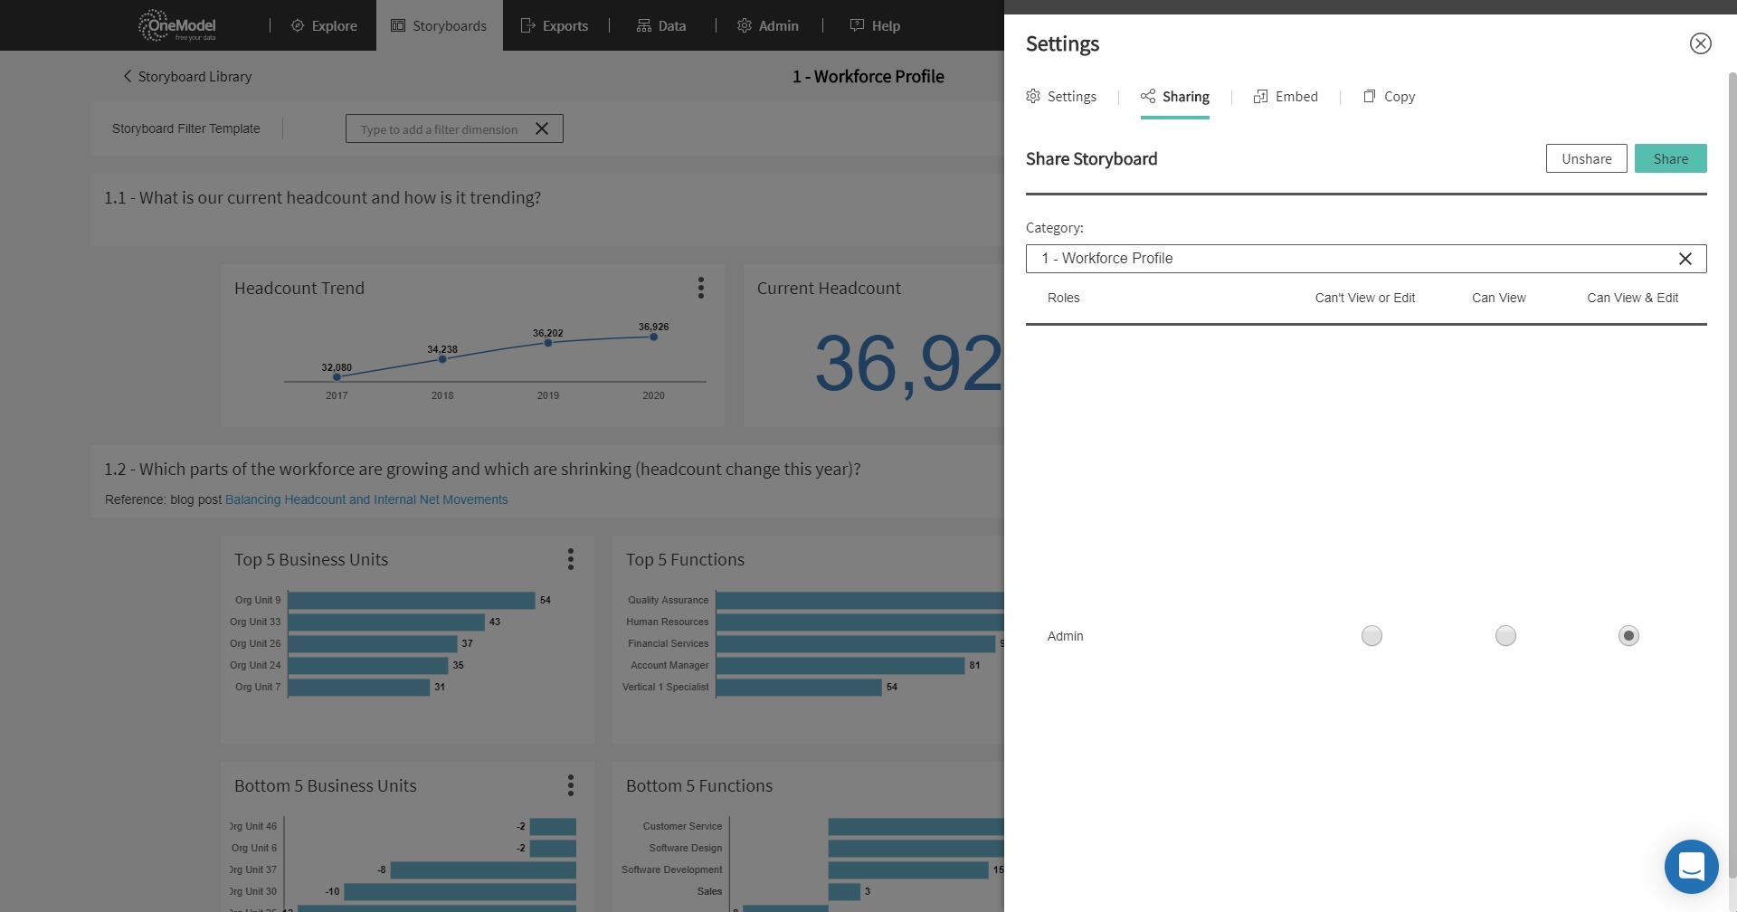The width and height of the screenshot is (1737, 912).
Task: Open Headcount Trend tile options menu
Action: click(x=700, y=288)
